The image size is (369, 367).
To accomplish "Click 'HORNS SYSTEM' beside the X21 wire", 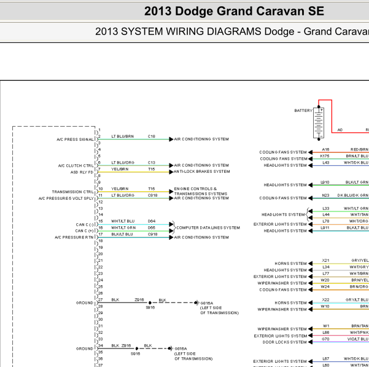I will click(x=290, y=263).
